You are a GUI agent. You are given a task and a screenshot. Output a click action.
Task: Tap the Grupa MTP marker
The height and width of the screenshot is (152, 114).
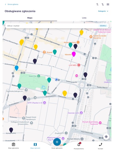point(66,133)
